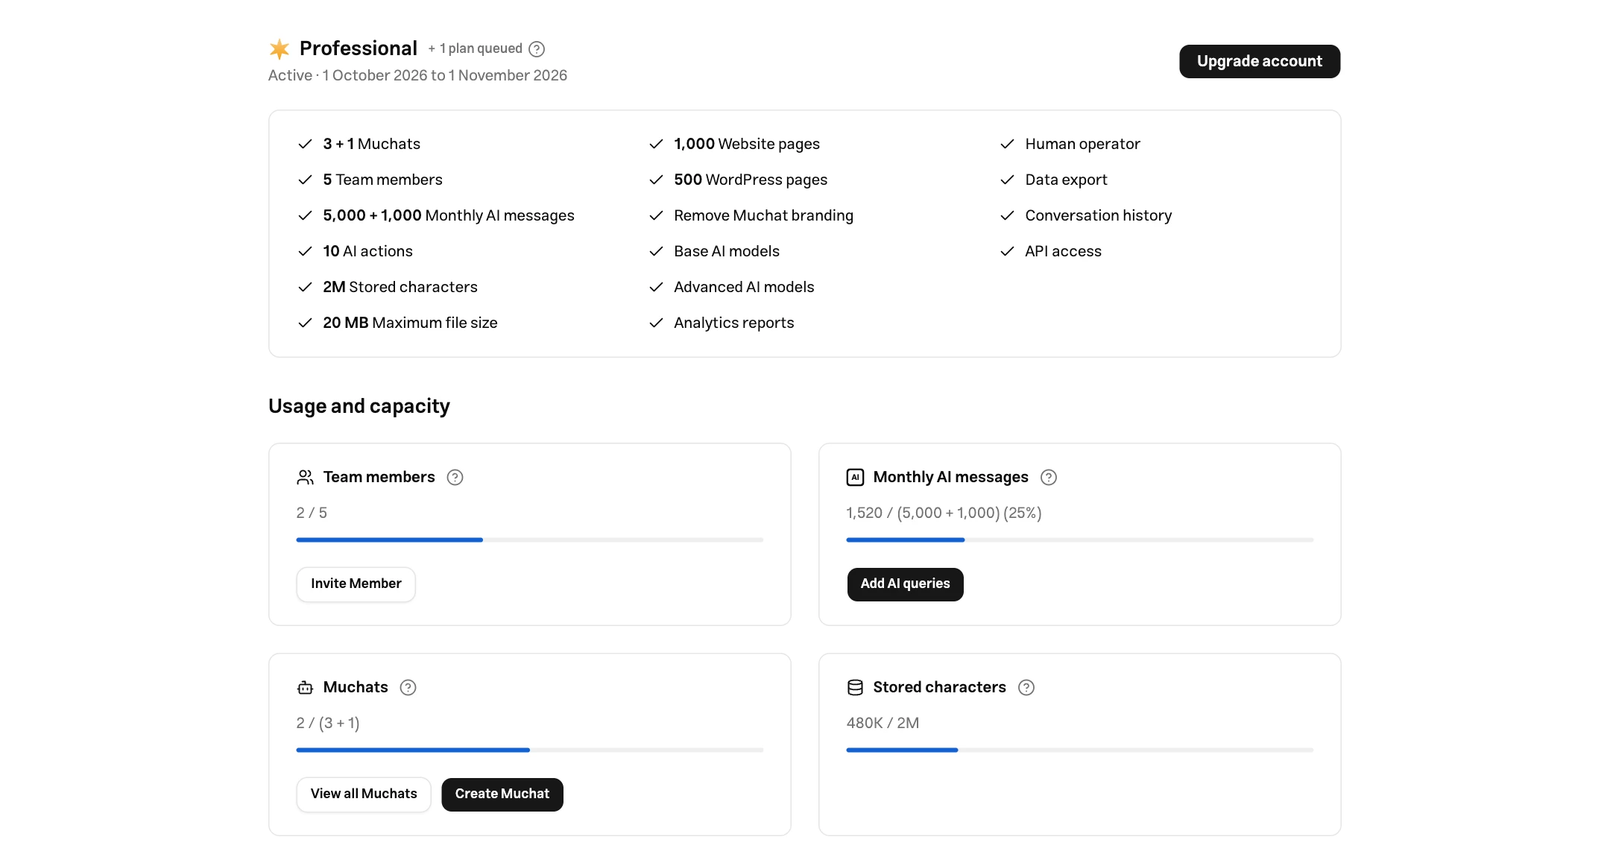Click the '2 / (3 + 1)' Muchats value
Image resolution: width=1610 pixels, height=863 pixels.
328,724
